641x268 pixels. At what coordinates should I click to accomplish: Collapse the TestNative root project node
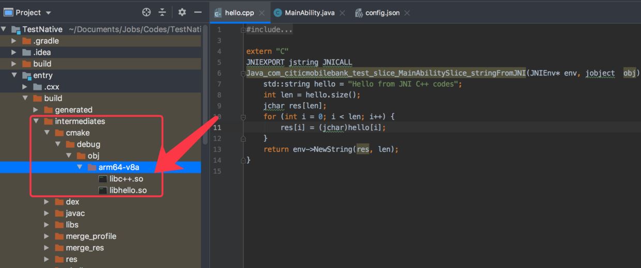click(4, 29)
